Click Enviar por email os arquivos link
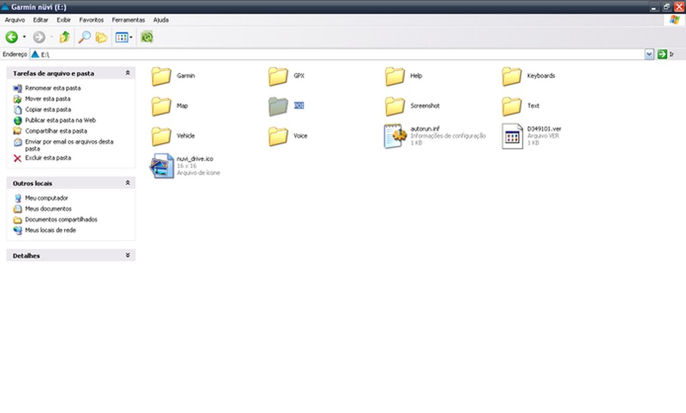 pyautogui.click(x=69, y=145)
